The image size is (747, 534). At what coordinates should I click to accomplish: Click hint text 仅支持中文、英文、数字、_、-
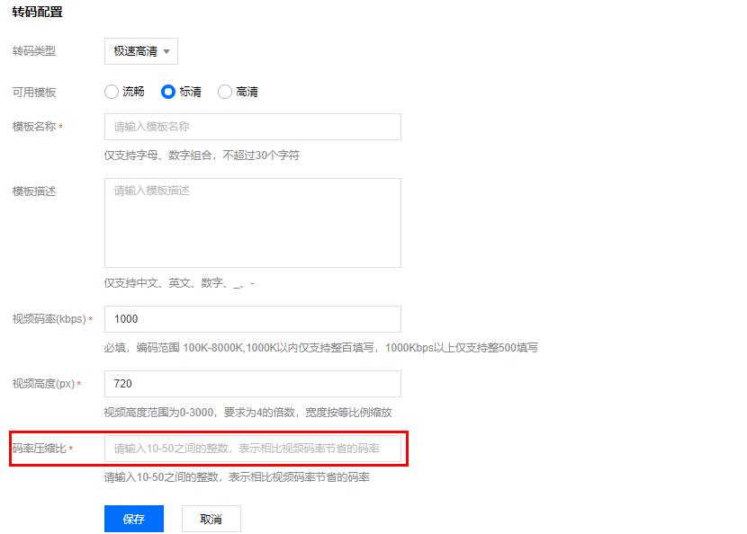pyautogui.click(x=179, y=283)
